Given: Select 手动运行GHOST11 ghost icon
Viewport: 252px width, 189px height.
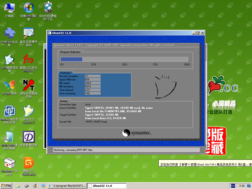Looking at the screenshot, I should (29, 114).
